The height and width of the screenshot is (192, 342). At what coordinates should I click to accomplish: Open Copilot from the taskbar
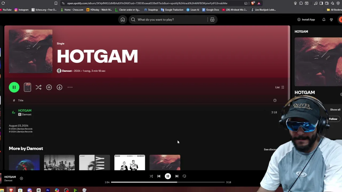[x=57, y=190]
